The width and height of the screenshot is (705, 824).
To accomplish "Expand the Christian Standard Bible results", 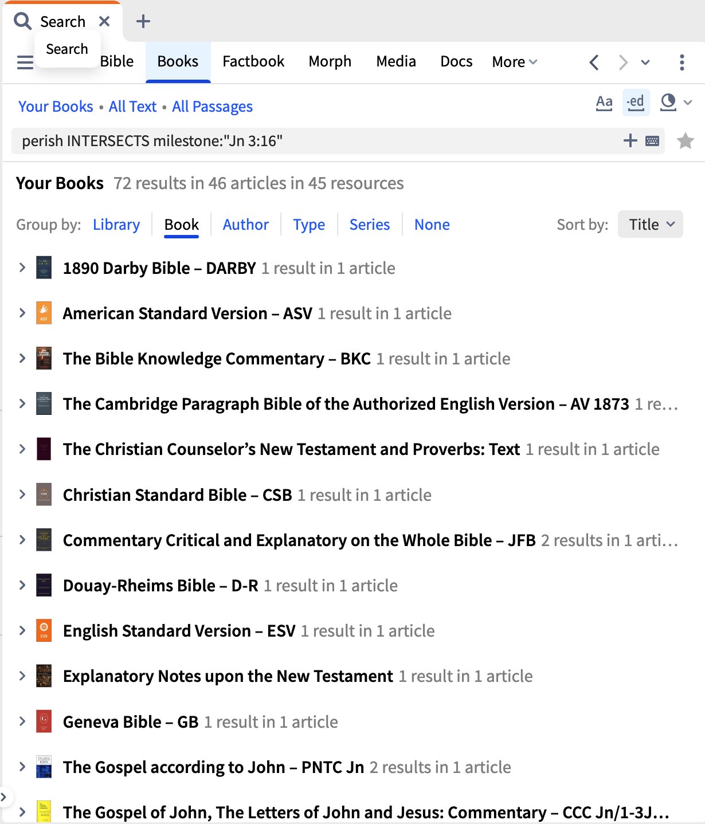I will [x=22, y=495].
